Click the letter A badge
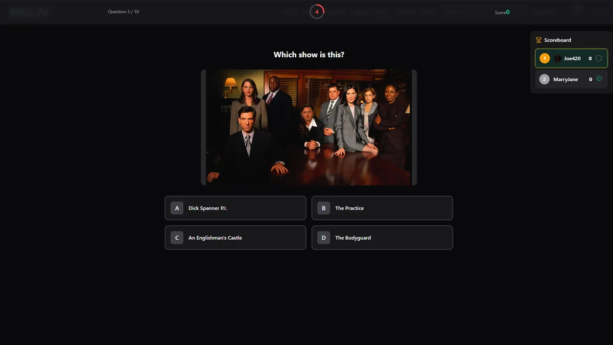This screenshot has width=613, height=345. tap(177, 208)
